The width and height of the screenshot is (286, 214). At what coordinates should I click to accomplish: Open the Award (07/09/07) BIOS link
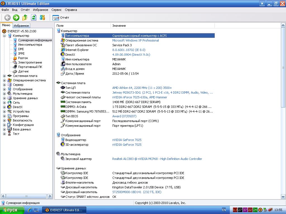point(124,116)
